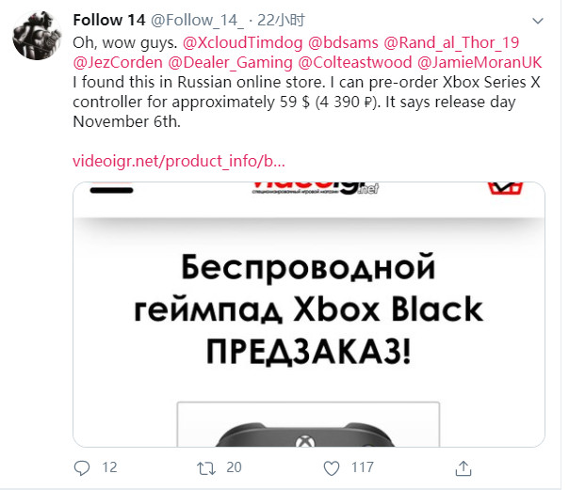Click the reply speech bubble icon
This screenshot has width=569, height=490.
click(x=82, y=468)
